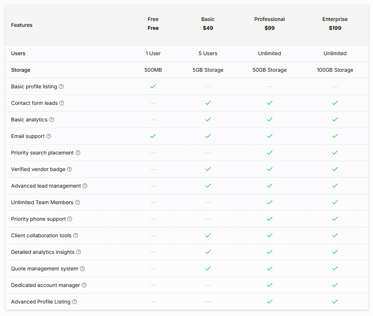Click Dedicated account manager info icon
Screen dimensions: 373x316
point(84,285)
